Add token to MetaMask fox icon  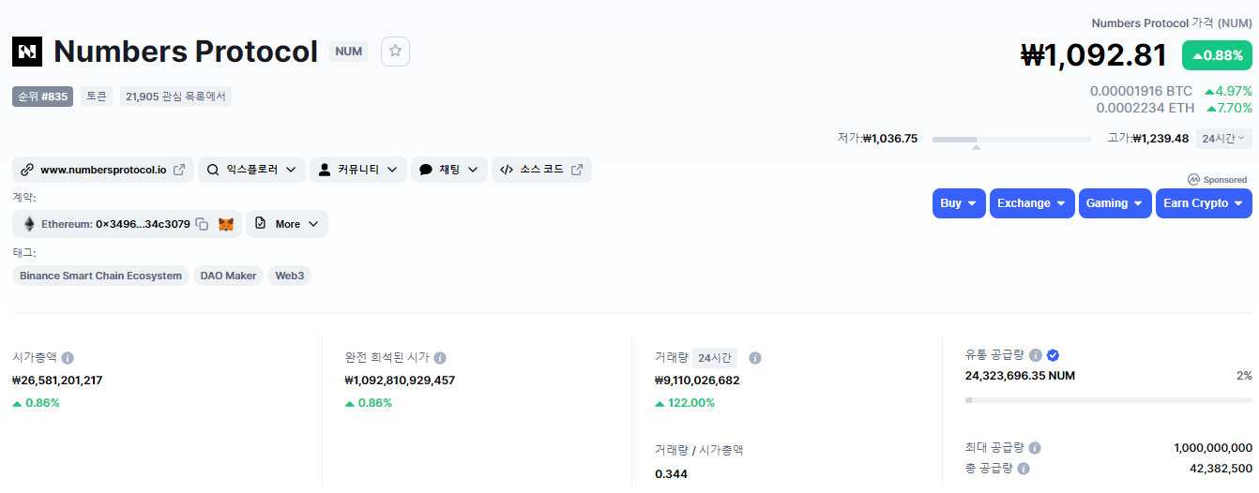[x=226, y=224]
